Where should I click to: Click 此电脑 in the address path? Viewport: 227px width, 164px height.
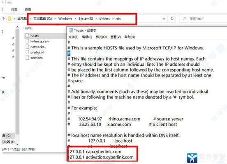22,18
